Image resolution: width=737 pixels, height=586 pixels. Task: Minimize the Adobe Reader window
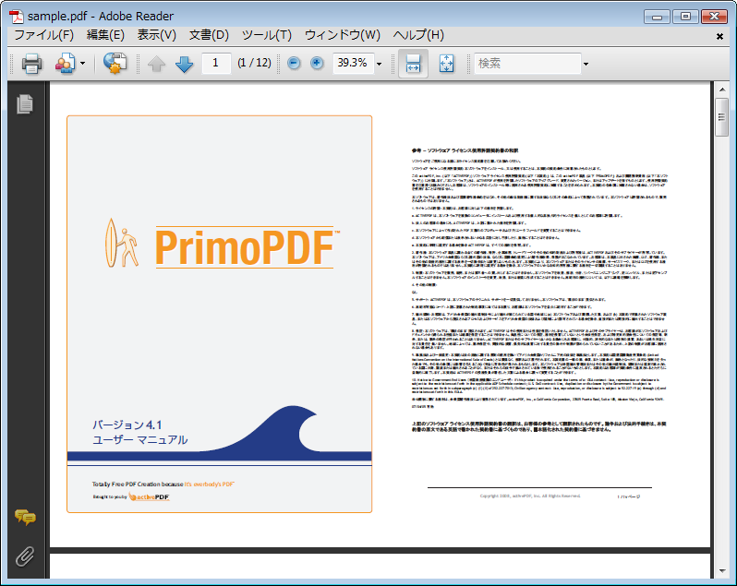[657, 17]
